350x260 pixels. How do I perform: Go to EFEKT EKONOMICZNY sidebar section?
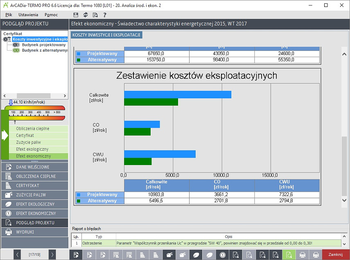pyautogui.click(x=35, y=214)
